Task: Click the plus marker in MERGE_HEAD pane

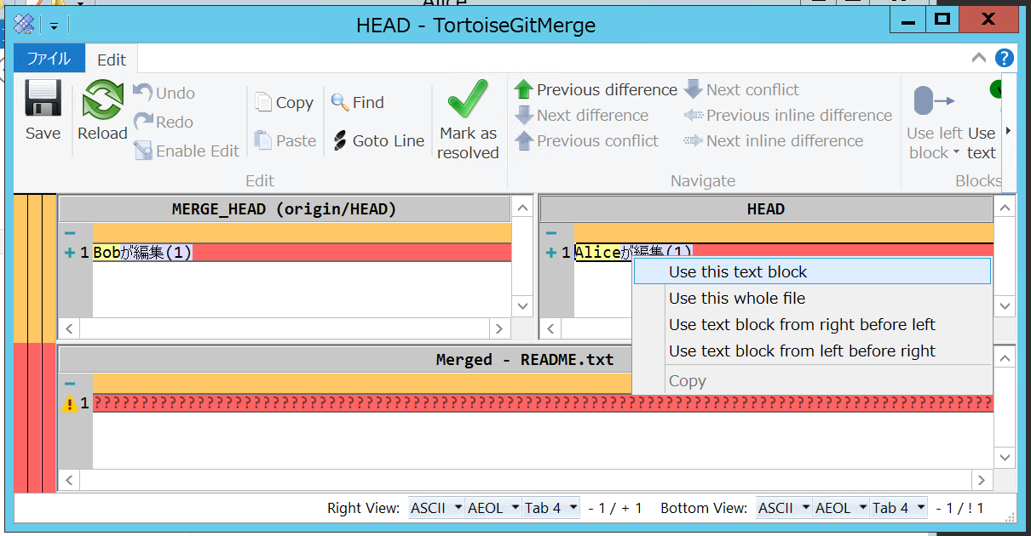Action: click(x=69, y=253)
